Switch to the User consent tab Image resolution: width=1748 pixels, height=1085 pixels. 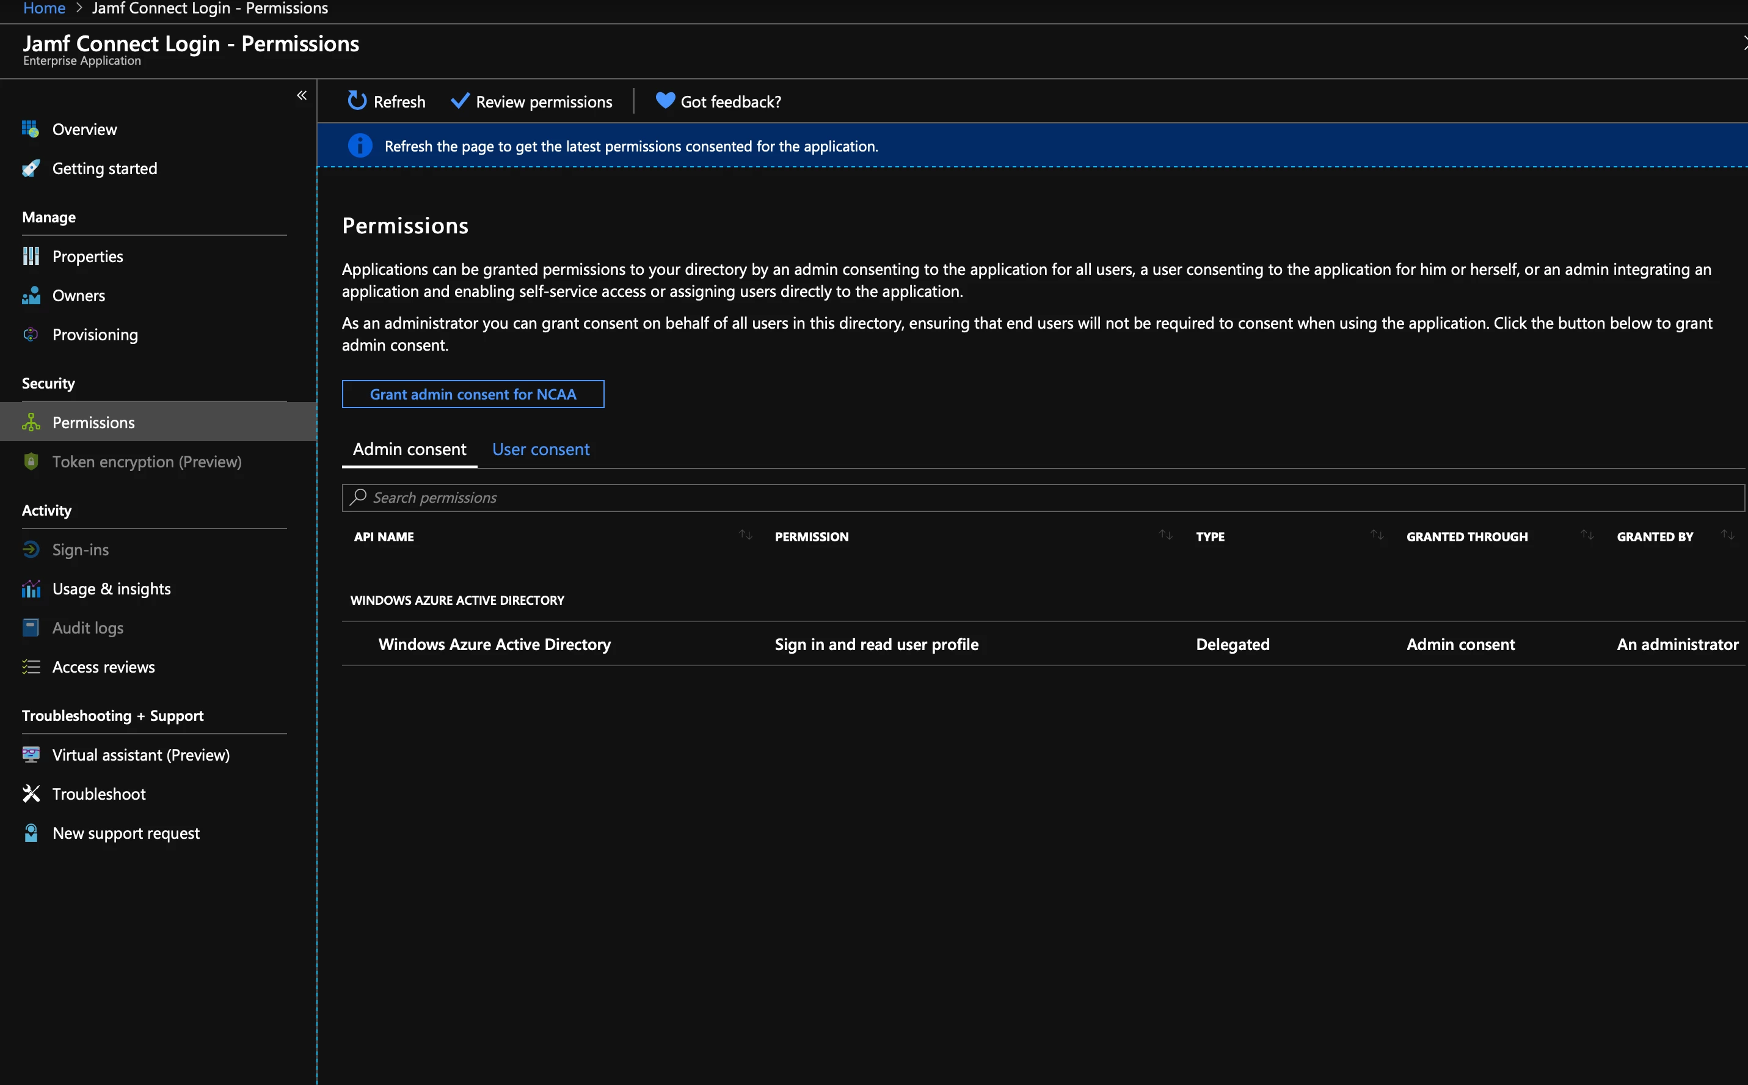541,449
